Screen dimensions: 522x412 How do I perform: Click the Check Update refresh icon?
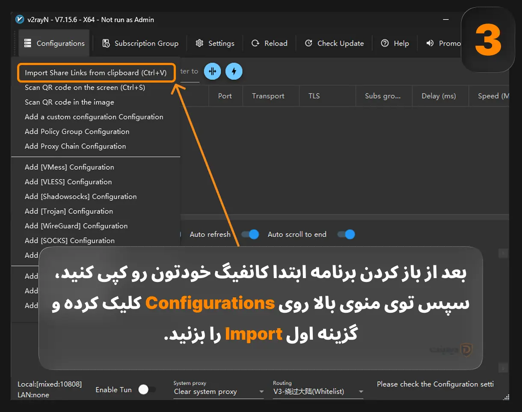308,43
